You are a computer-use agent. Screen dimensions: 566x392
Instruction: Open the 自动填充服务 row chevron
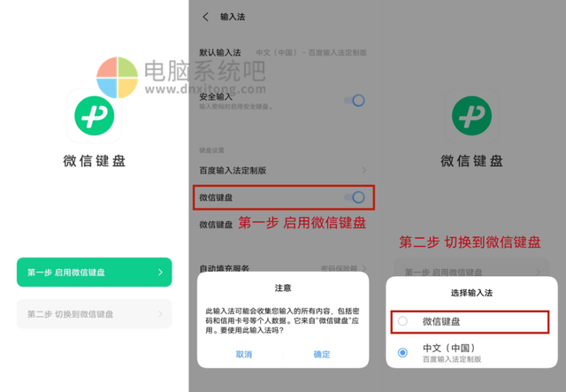pyautogui.click(x=363, y=268)
